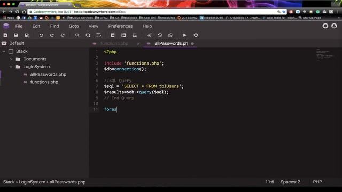
Task: Click the Undo toolbar icon
Action: pos(41,35)
